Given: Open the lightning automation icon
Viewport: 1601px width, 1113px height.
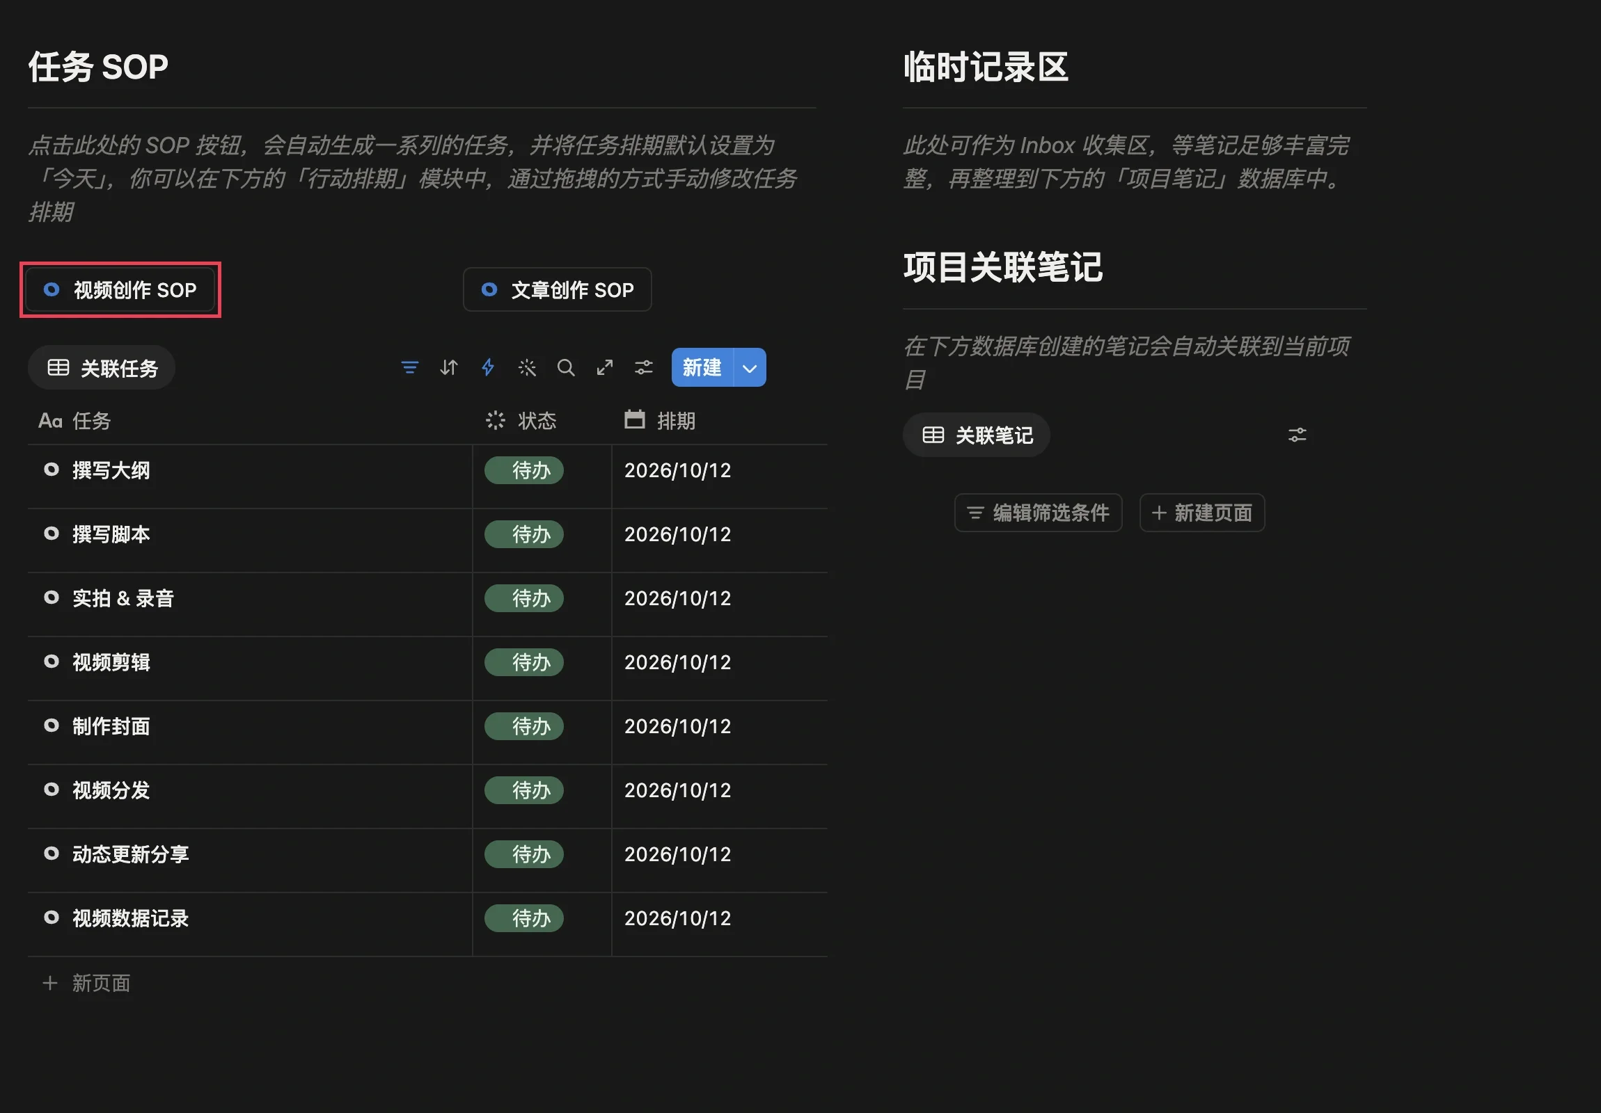Looking at the screenshot, I should click(488, 367).
